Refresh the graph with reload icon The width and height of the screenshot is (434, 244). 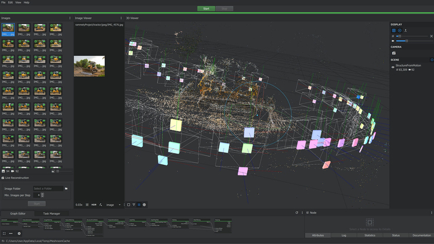tap(297, 213)
